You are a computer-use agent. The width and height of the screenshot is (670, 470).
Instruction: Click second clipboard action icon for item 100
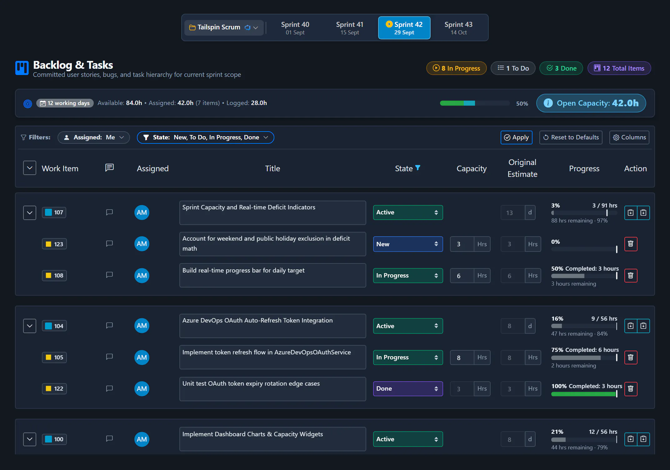click(643, 439)
